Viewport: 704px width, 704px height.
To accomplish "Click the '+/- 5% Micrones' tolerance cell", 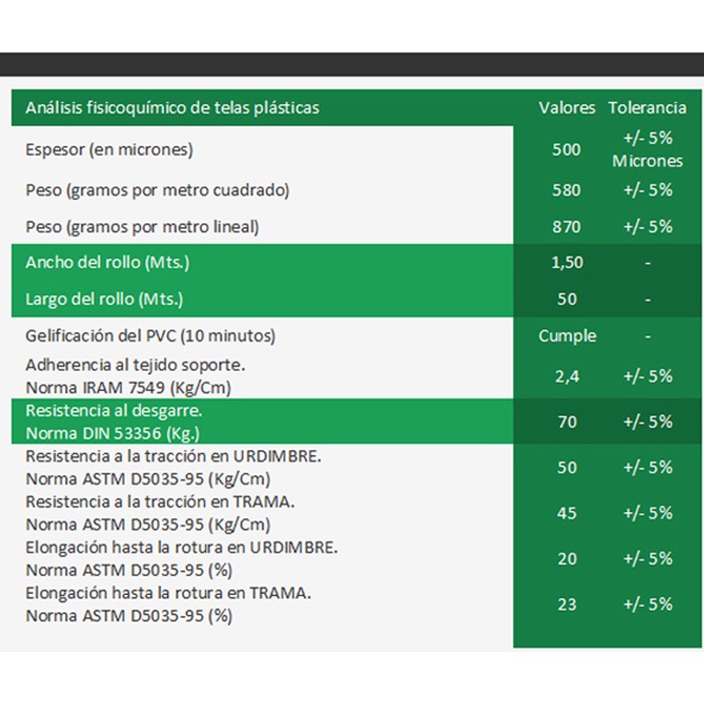I will click(x=648, y=149).
